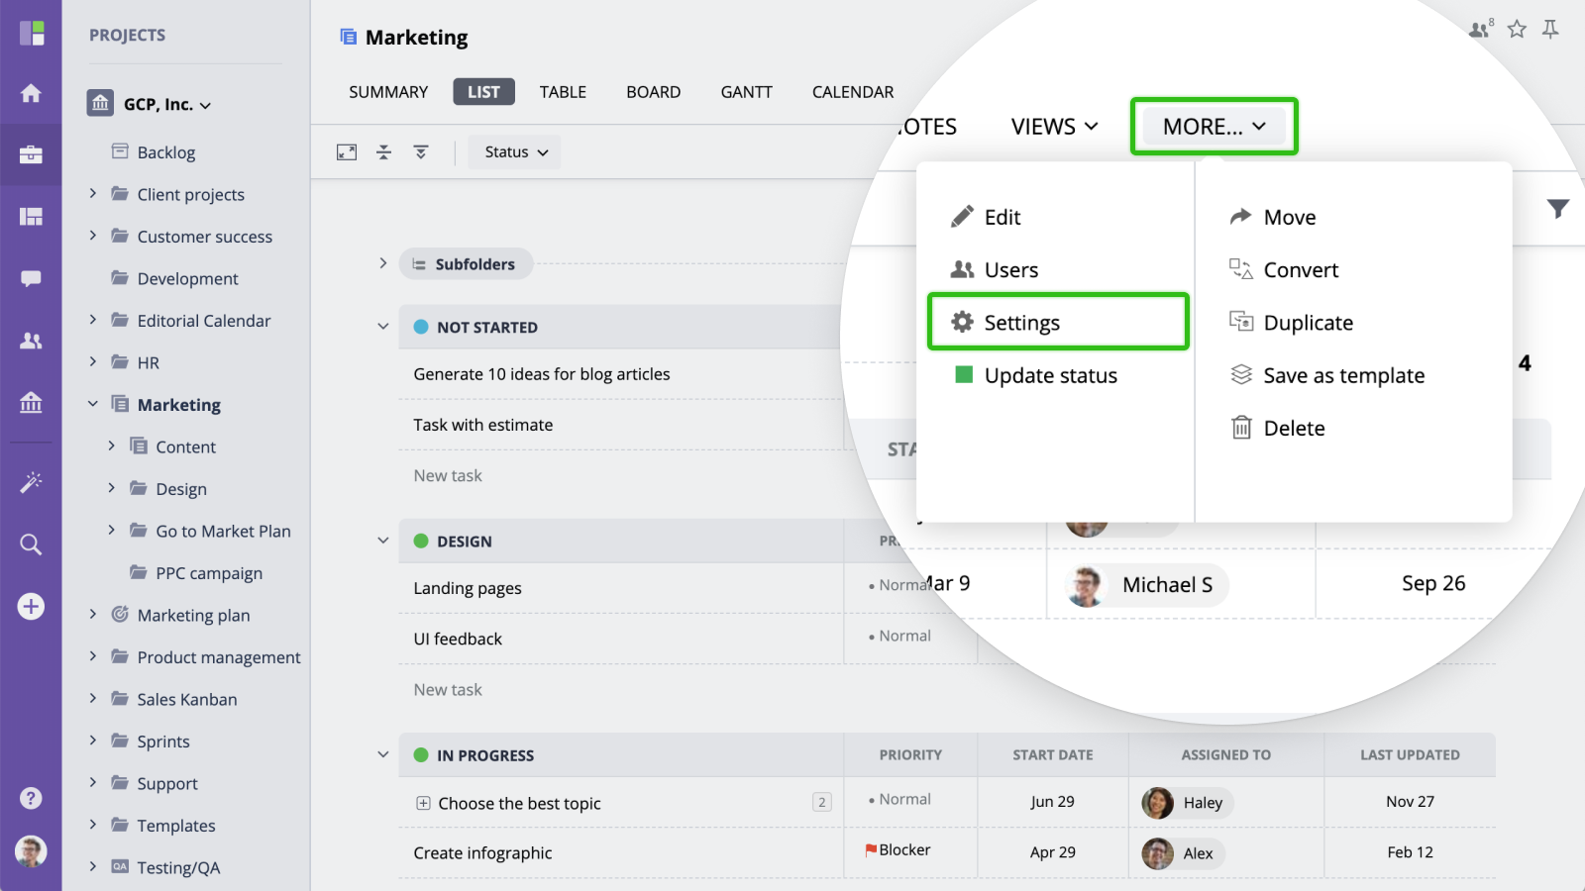This screenshot has width=1585, height=891.
Task: Click the Blocker priority on Create infographic
Action: [898, 849]
